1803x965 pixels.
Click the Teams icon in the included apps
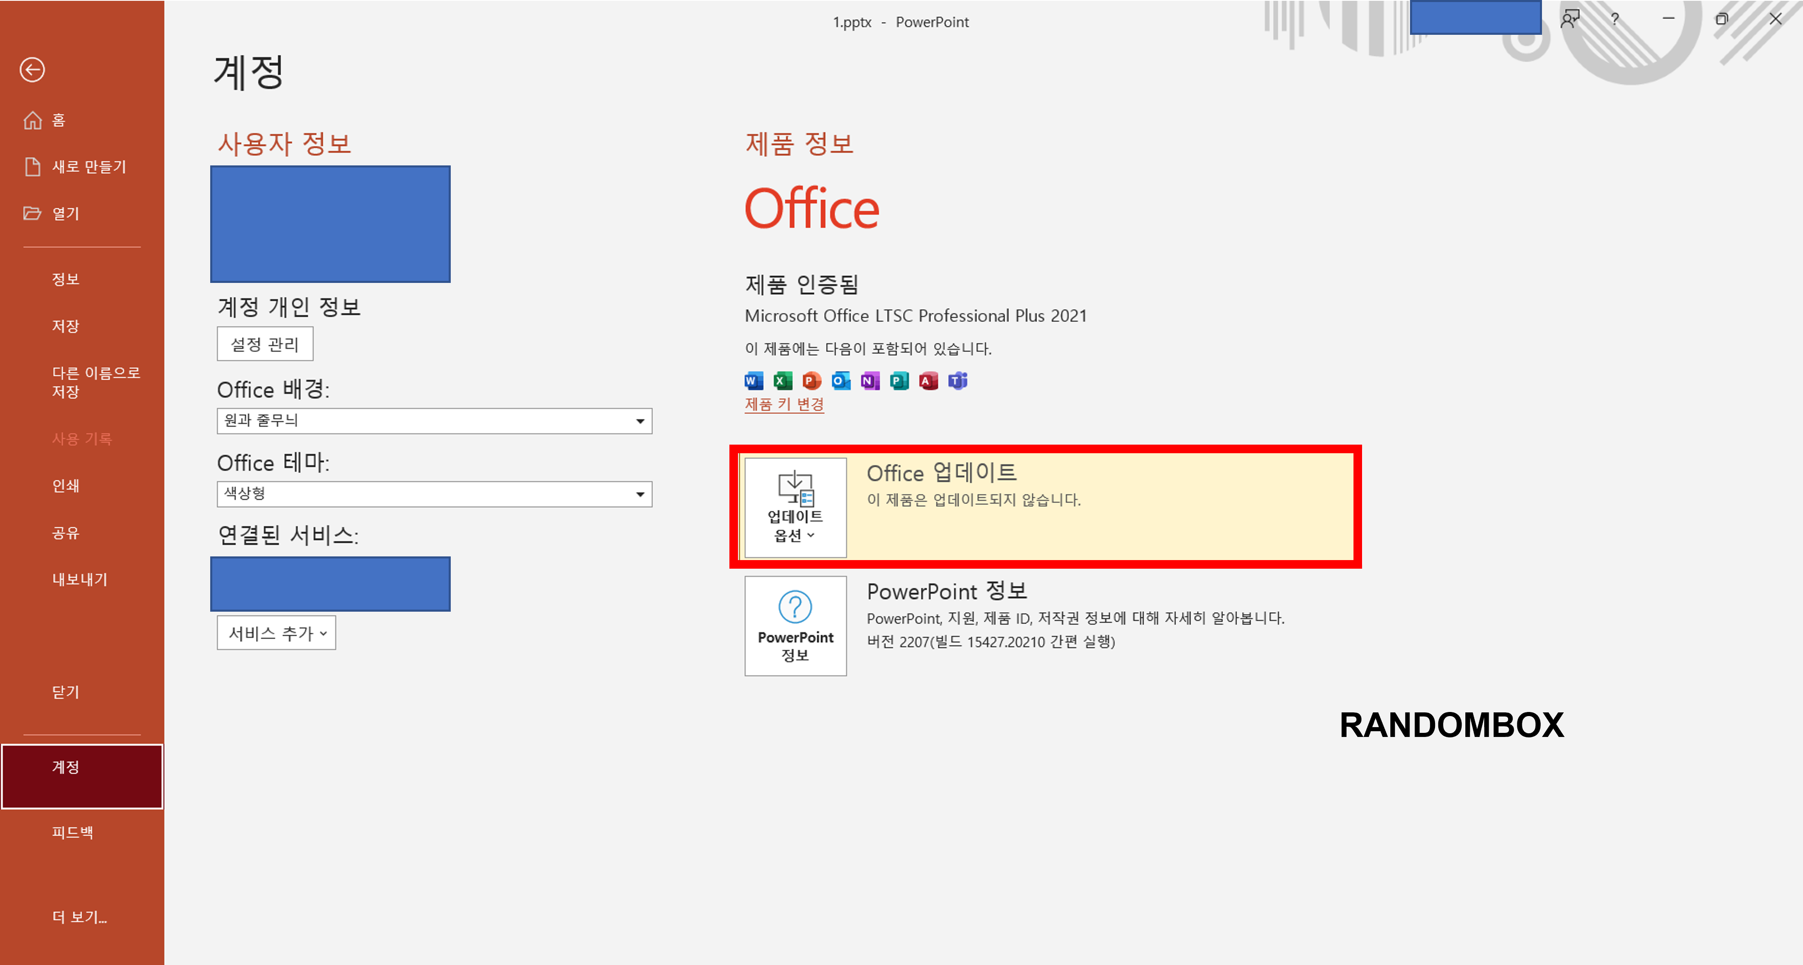(x=958, y=380)
